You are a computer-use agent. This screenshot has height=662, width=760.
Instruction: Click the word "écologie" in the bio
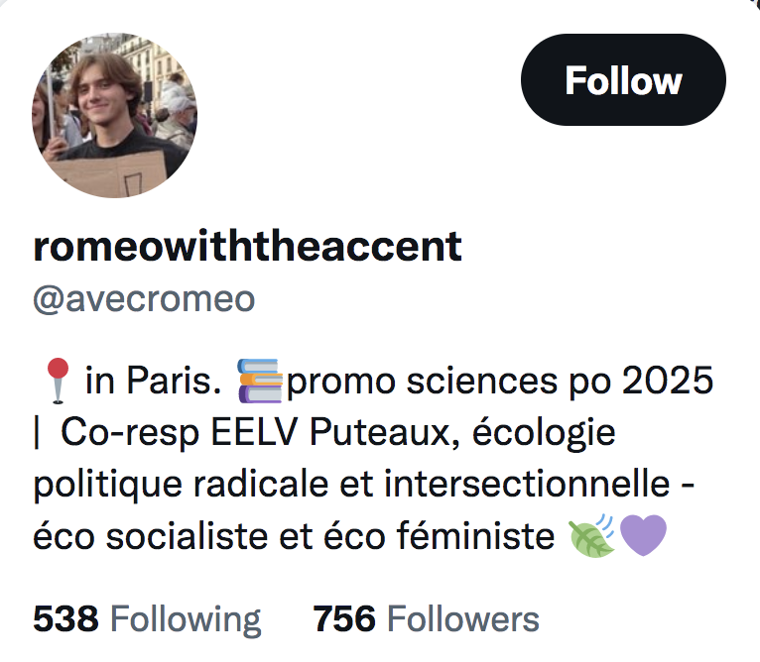(544, 432)
